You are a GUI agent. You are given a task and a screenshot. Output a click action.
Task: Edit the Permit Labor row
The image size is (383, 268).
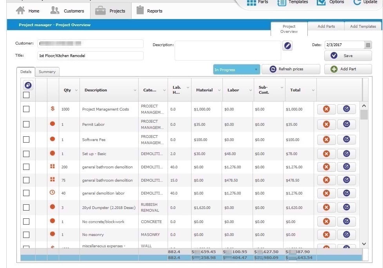[346, 124]
